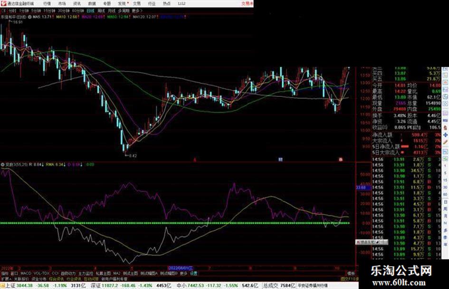Open the 模板 template selector at bottom right
The width and height of the screenshot is (449, 289).
tap(351, 273)
